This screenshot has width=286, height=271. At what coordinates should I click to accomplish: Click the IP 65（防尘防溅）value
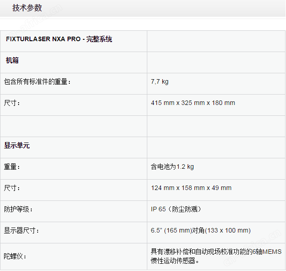pyautogui.click(x=176, y=209)
